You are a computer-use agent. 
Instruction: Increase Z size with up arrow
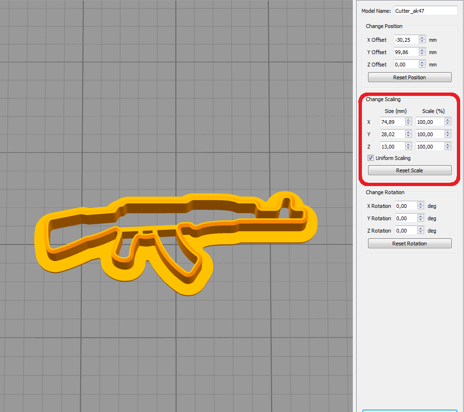coord(408,145)
